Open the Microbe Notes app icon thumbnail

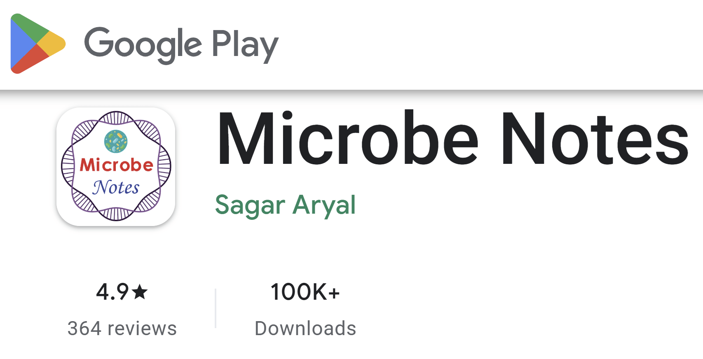(116, 166)
